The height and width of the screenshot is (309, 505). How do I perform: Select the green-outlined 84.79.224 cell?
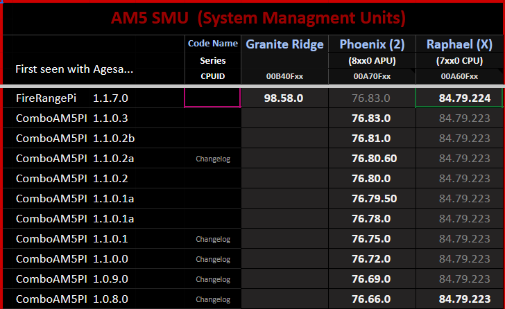pos(459,98)
